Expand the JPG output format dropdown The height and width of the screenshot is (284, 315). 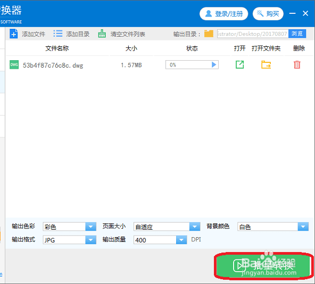pyautogui.click(x=90, y=240)
